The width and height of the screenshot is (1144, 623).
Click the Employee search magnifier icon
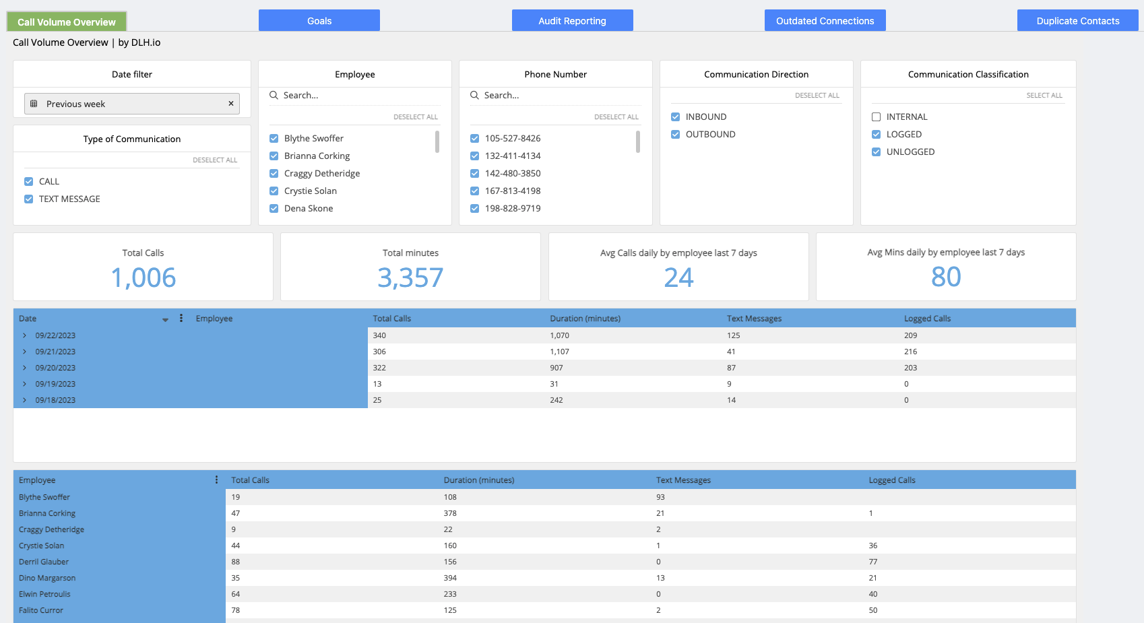(274, 96)
